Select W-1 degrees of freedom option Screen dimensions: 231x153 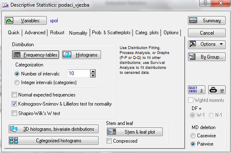[x=192, y=115]
